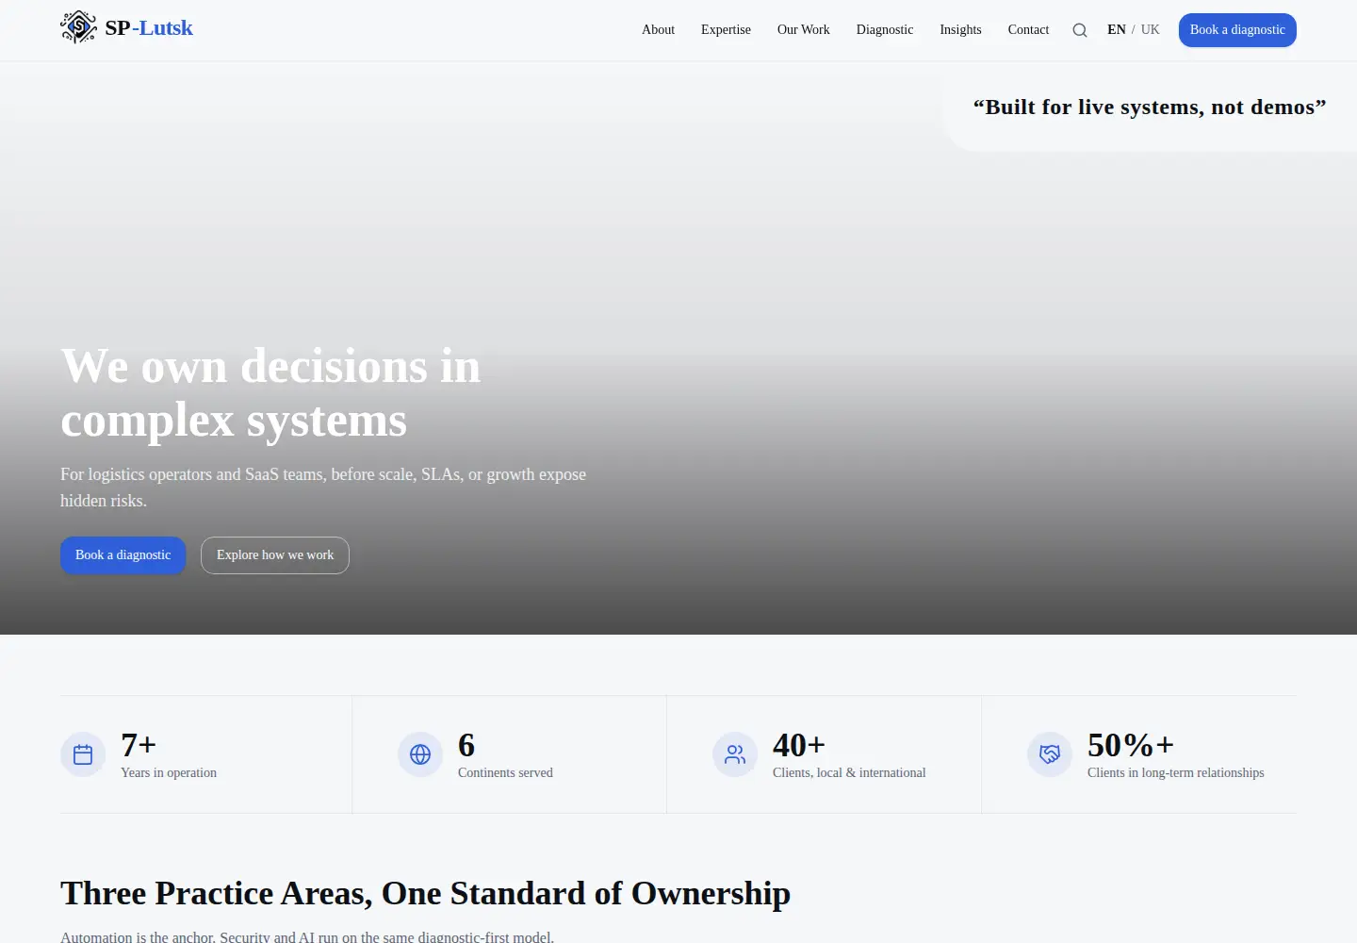The image size is (1357, 943).
Task: Click the 7+ statistic value
Action: click(139, 745)
